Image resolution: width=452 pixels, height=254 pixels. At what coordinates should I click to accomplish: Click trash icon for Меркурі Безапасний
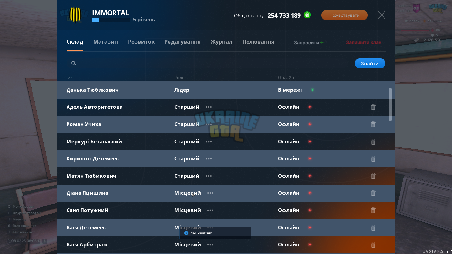373,142
